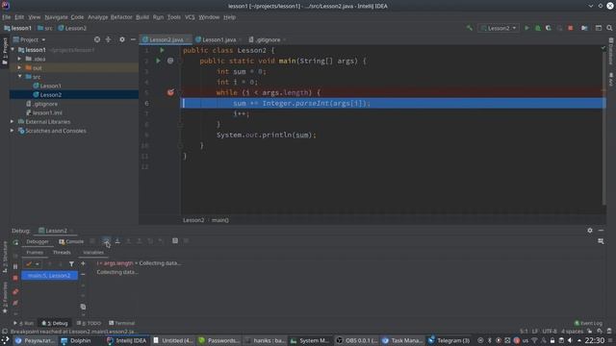Collapse the lesson1 project root
The height and width of the screenshot is (346, 616).
pyautogui.click(x=13, y=50)
